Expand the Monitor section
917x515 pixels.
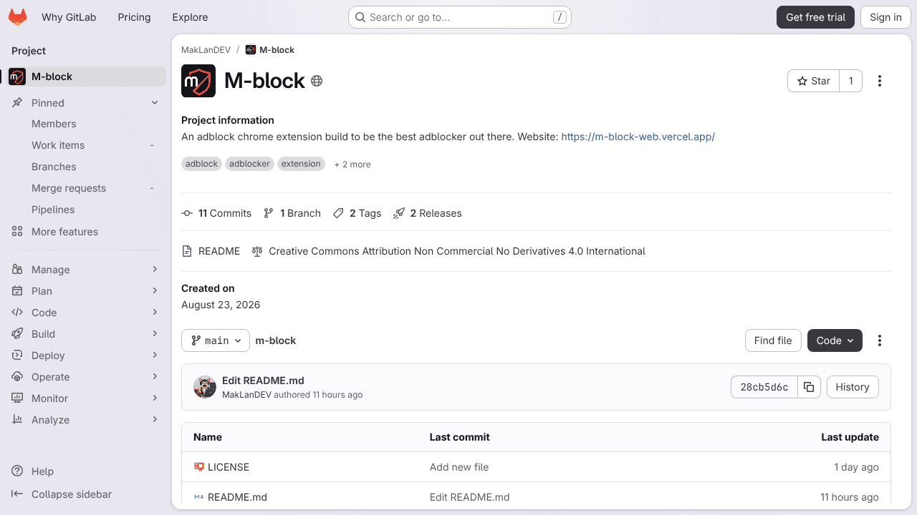pyautogui.click(x=155, y=398)
